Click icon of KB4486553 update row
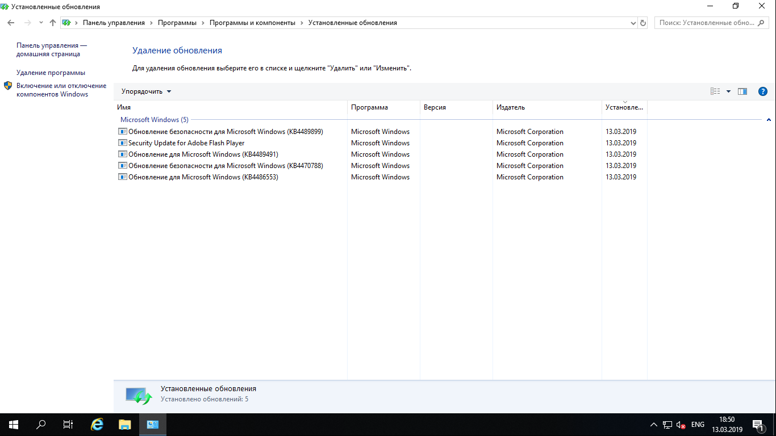The image size is (776, 436). pos(122,177)
